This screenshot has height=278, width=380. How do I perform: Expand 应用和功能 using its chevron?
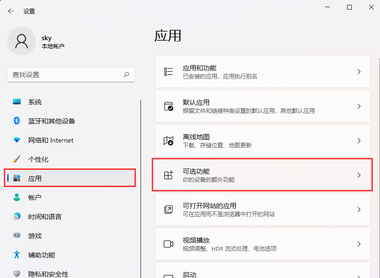(x=359, y=72)
